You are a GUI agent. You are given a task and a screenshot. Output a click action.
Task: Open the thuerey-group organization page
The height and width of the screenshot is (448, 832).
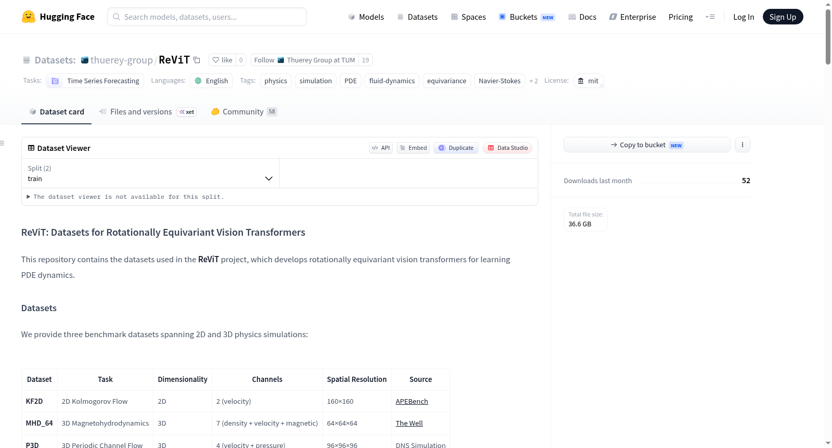[122, 60]
